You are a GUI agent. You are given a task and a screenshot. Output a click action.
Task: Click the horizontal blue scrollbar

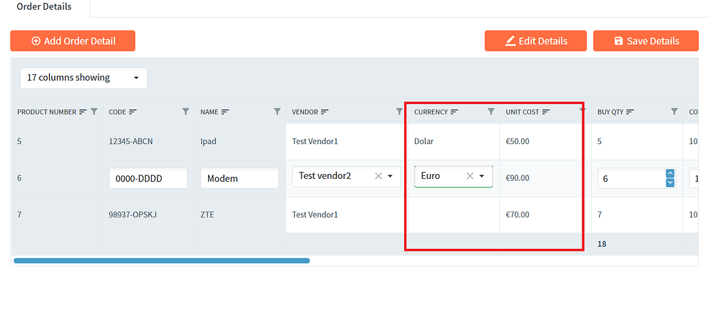click(162, 261)
